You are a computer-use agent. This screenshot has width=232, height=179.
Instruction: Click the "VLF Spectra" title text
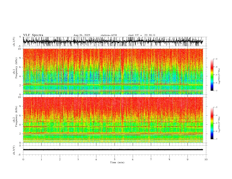click(33, 35)
